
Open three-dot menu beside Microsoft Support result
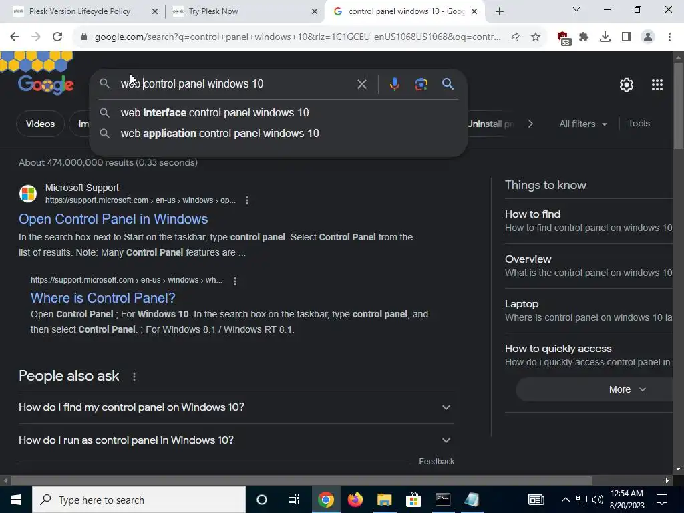coord(247,200)
